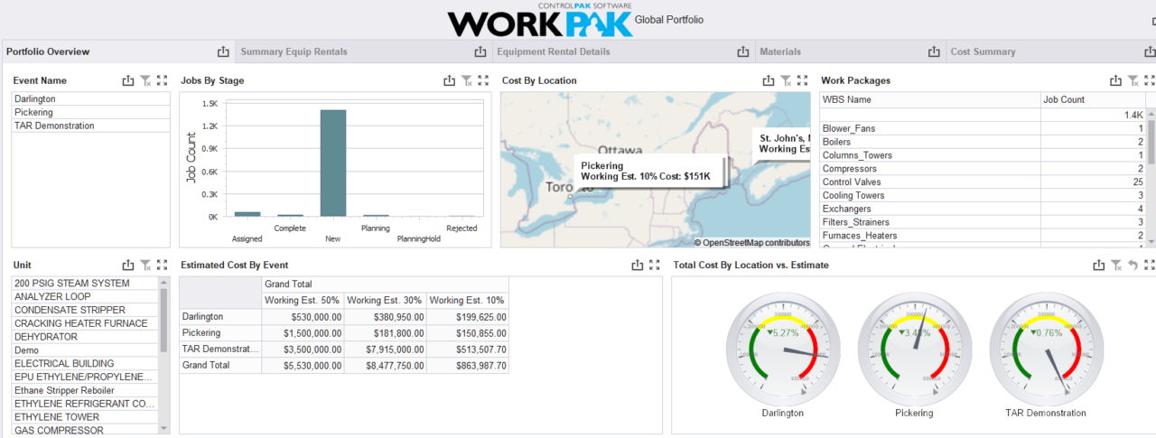Maximize the Total Cost By Location panel
The height and width of the screenshot is (438, 1156).
[1149, 265]
